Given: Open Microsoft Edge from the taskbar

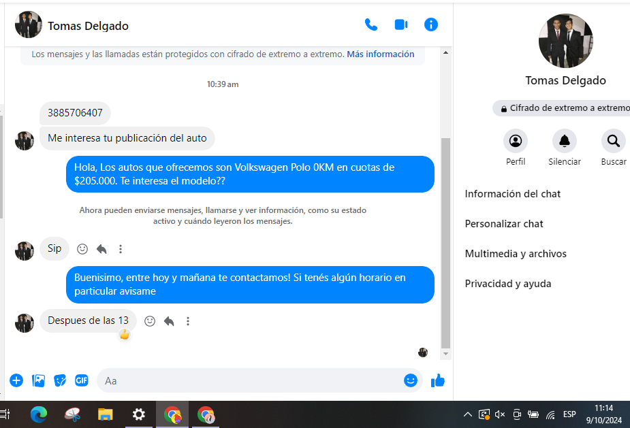Looking at the screenshot, I should coord(39,414).
